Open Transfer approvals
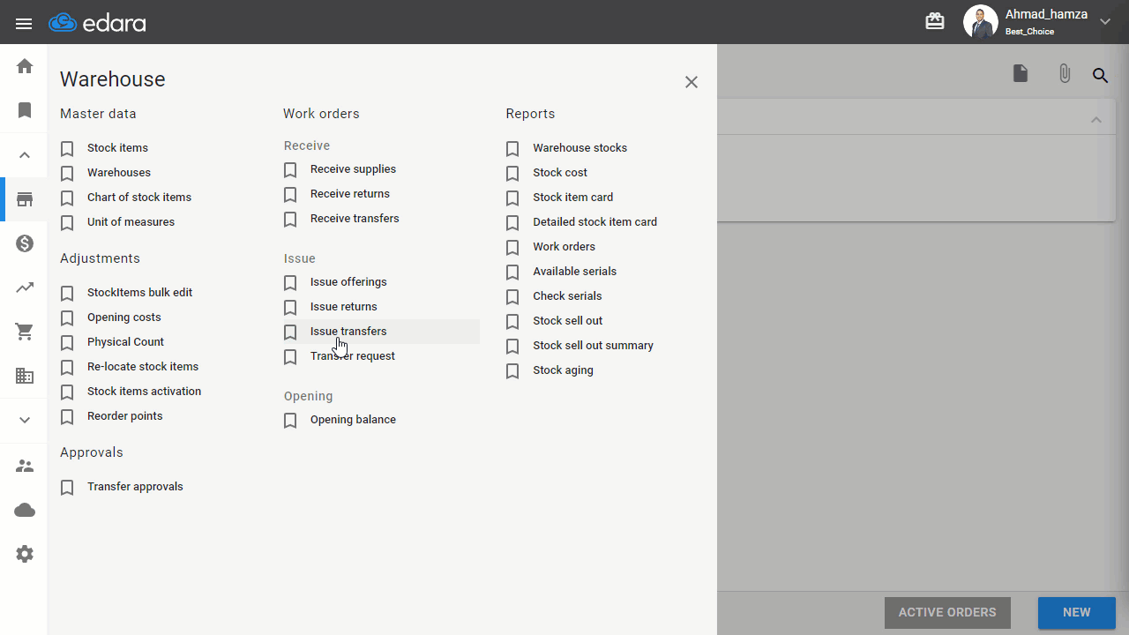Screen dimensions: 1129x635 [135, 487]
